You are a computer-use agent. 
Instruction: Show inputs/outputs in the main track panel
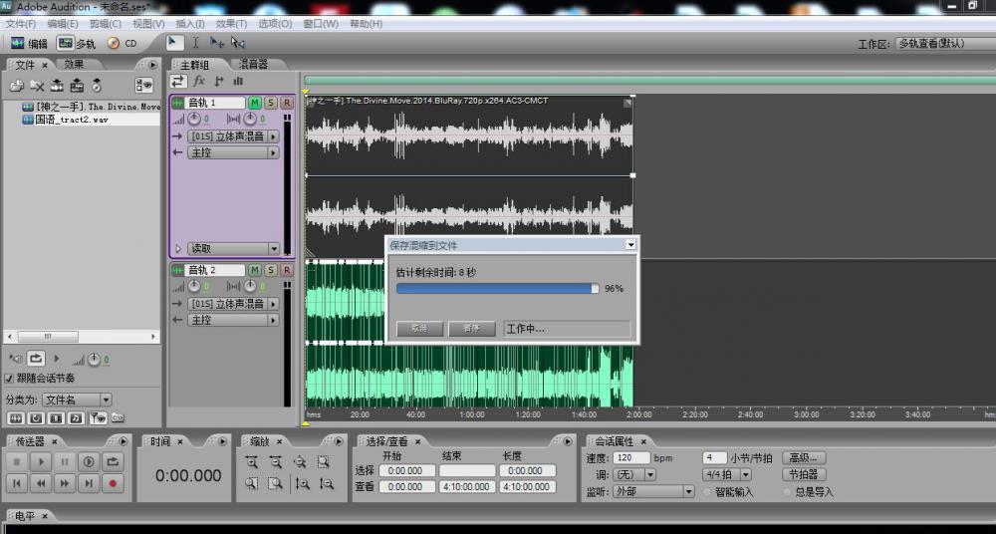(178, 81)
